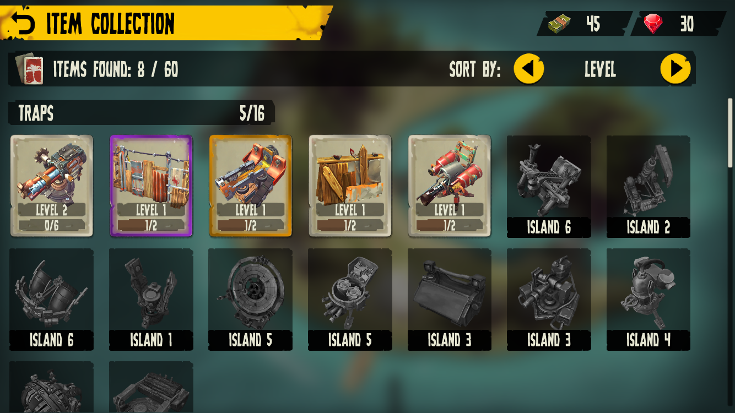Go back using the return arrow icon
This screenshot has width=735, height=413.
click(x=21, y=24)
